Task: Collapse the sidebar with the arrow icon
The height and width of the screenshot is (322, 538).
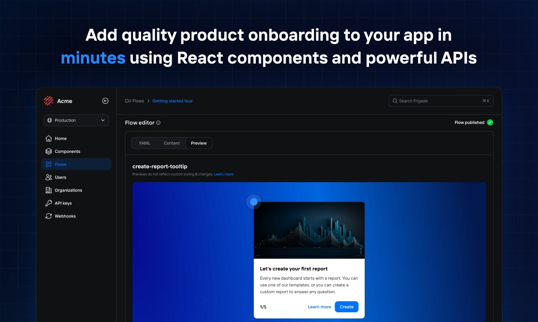Action: click(105, 101)
